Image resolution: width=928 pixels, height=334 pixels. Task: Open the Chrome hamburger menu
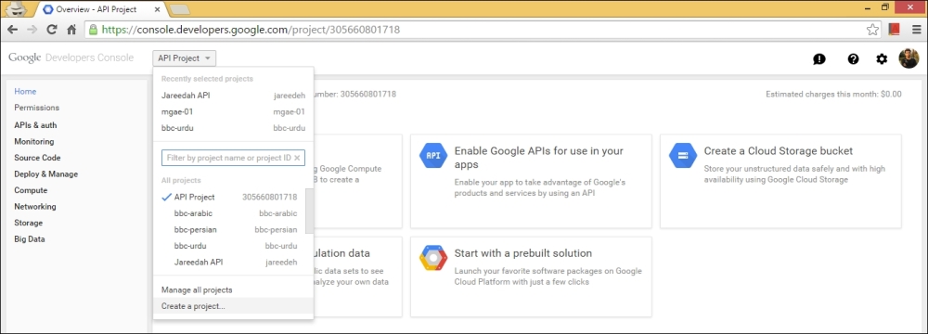(916, 29)
